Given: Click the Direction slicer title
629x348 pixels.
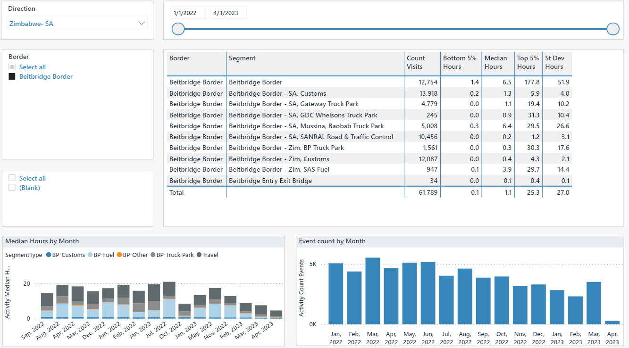Looking at the screenshot, I should click(22, 8).
